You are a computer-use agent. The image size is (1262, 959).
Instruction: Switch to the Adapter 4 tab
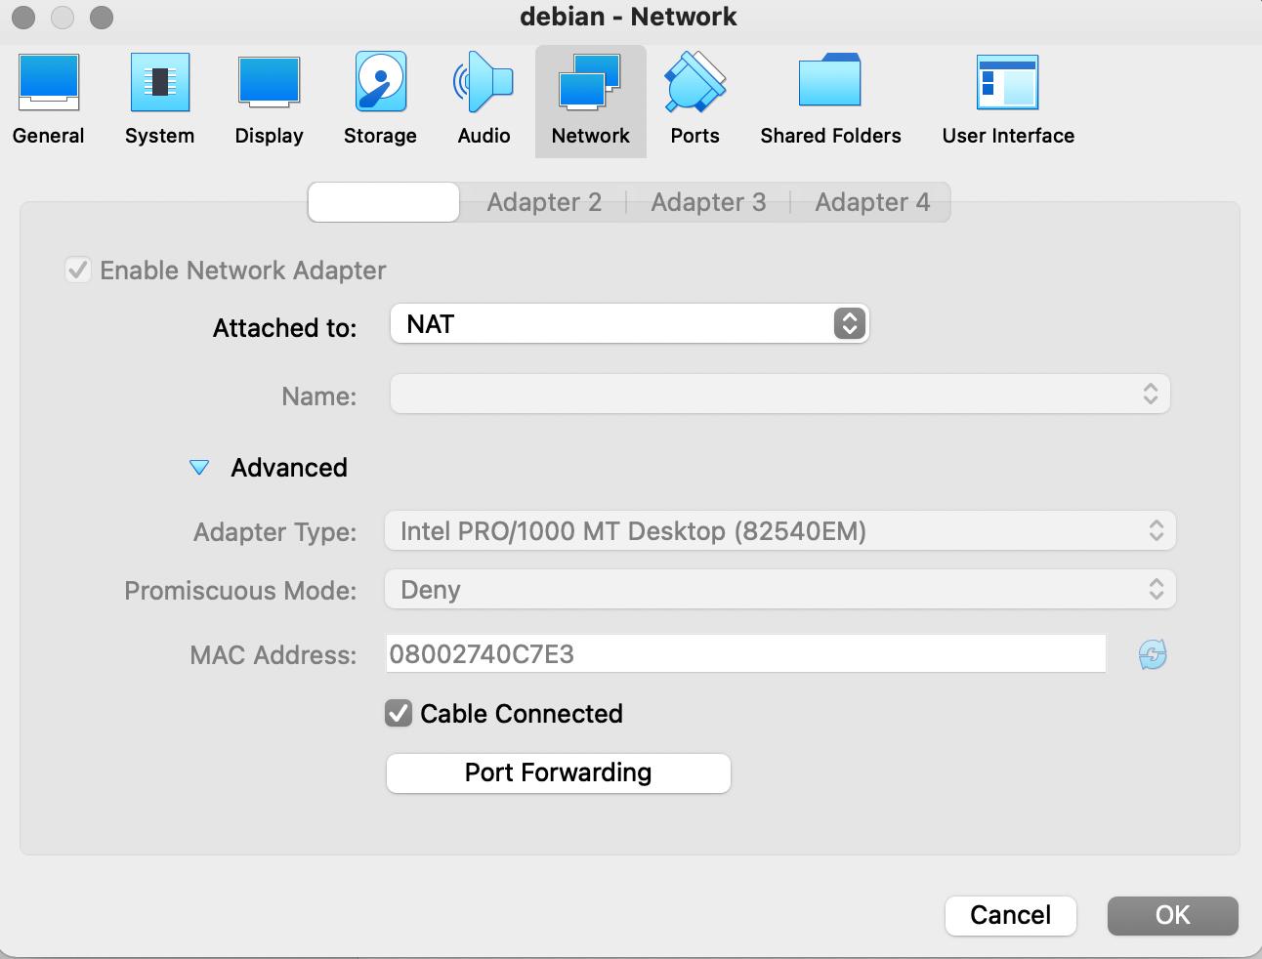point(872,202)
